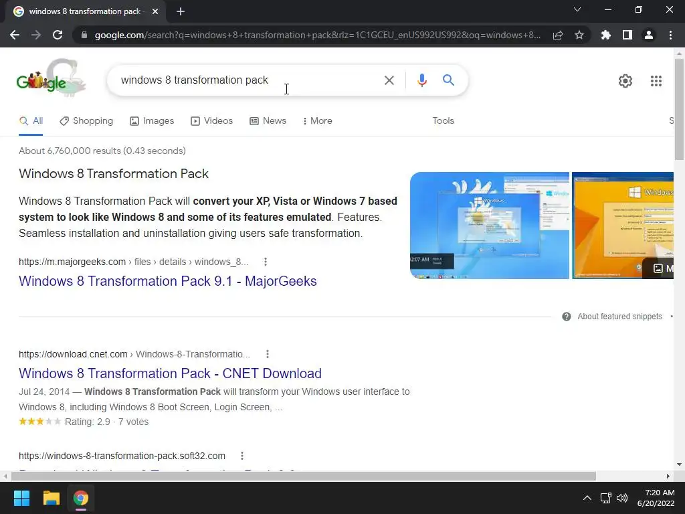
Task: Click the "Windows 8 Transformation Pack" snippet heading
Action: [x=114, y=173]
